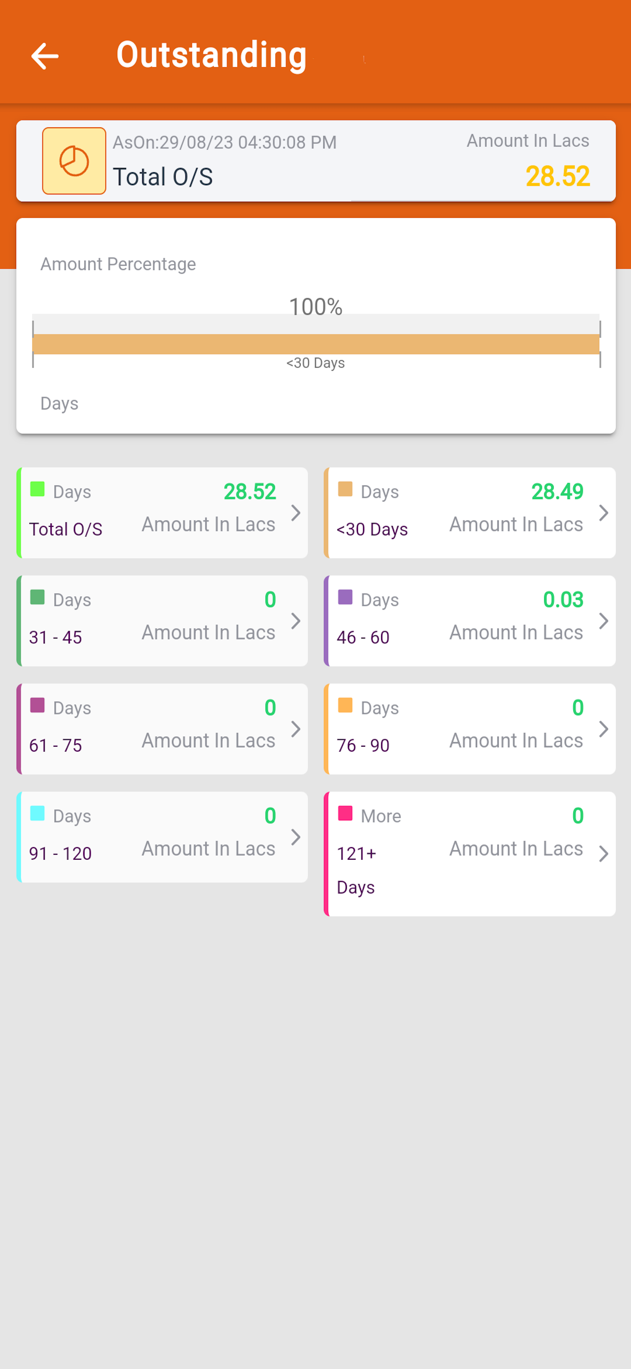This screenshot has height=1369, width=631.
Task: Tap the Outstanding page title
Action: point(211,55)
